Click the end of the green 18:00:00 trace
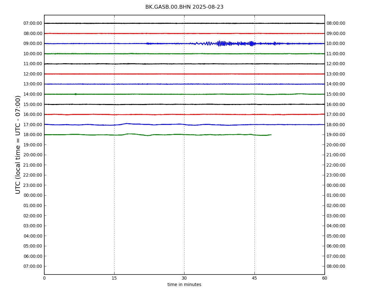Screen dimensions: 369x305 [x=271, y=135]
